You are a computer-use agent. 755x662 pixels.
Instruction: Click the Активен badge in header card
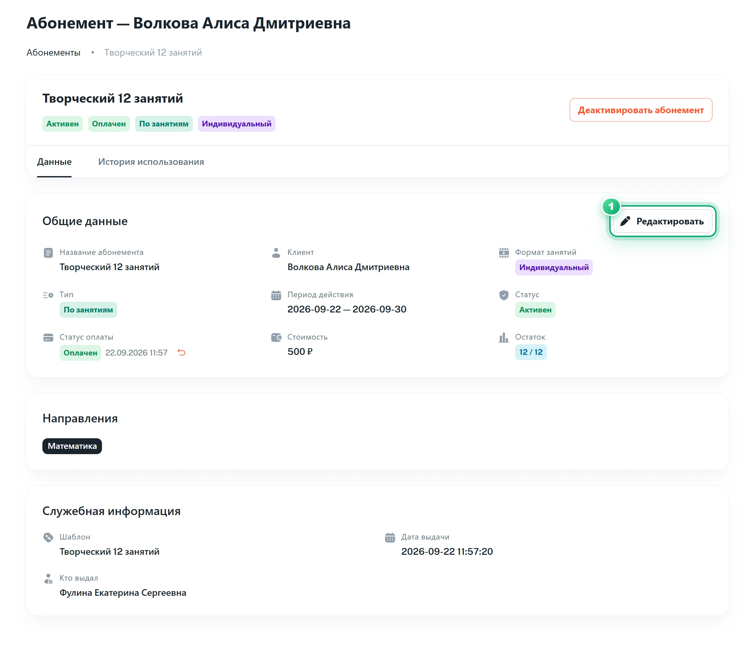(63, 124)
